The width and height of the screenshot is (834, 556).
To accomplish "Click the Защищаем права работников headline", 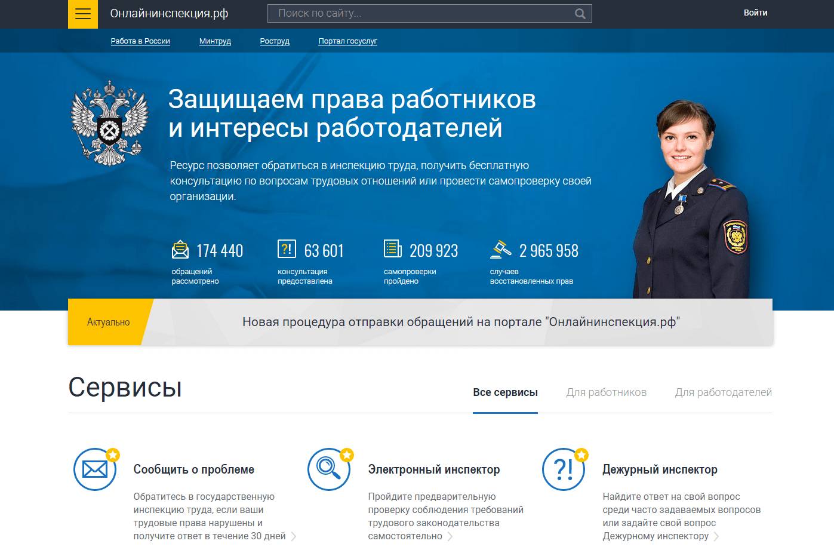I will tap(352, 113).
